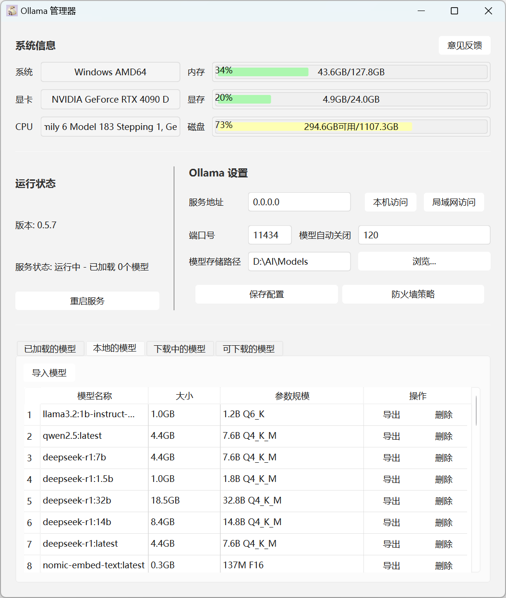Select 局域网访问 for LAN access
The height and width of the screenshot is (598, 506).
453,202
